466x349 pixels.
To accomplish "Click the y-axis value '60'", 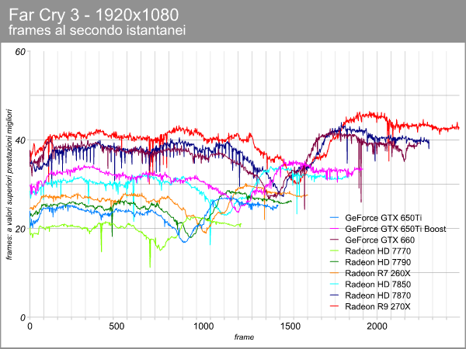I will (20, 52).
